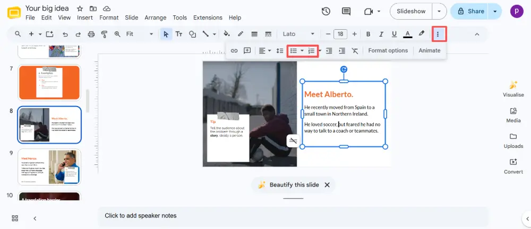Open the Border weight icon

coord(254,34)
